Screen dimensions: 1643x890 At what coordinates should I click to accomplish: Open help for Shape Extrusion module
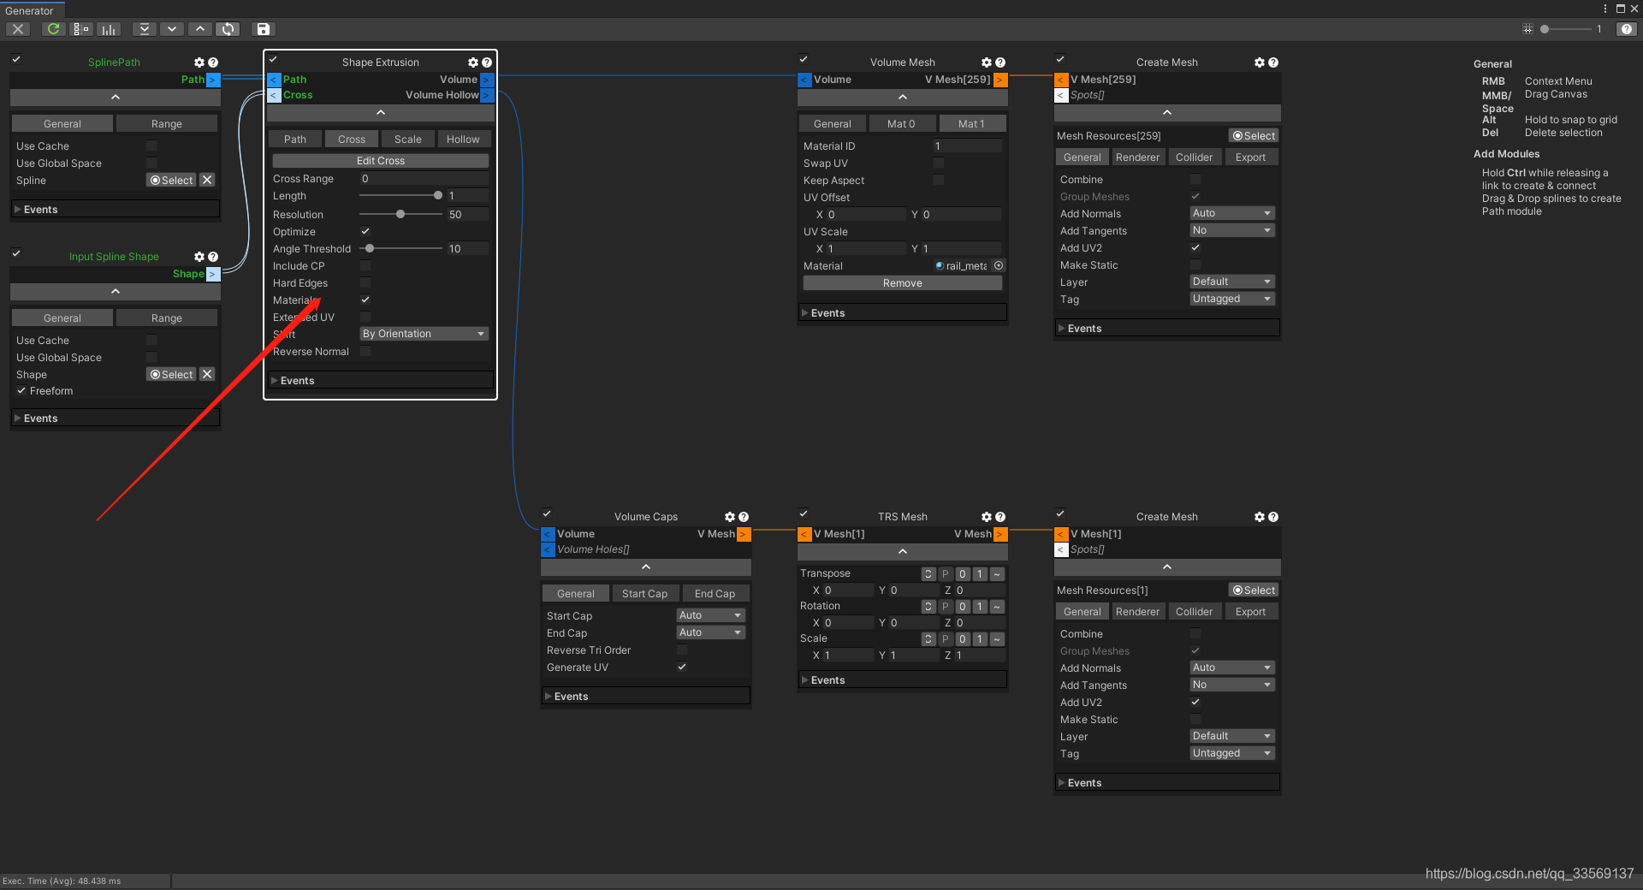[487, 62]
